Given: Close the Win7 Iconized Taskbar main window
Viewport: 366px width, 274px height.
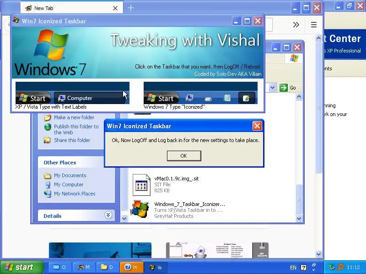Looking at the screenshot, I should [x=258, y=21].
